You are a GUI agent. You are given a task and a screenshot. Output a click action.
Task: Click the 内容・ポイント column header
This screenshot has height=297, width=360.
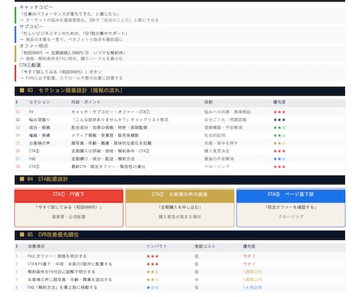coord(86,102)
